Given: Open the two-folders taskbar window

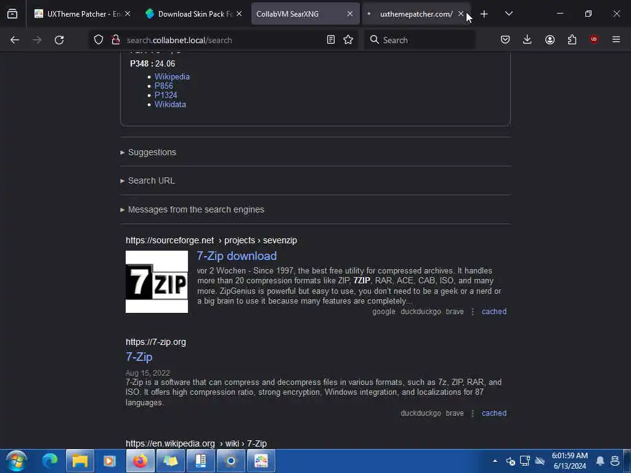Looking at the screenshot, I should point(170,461).
